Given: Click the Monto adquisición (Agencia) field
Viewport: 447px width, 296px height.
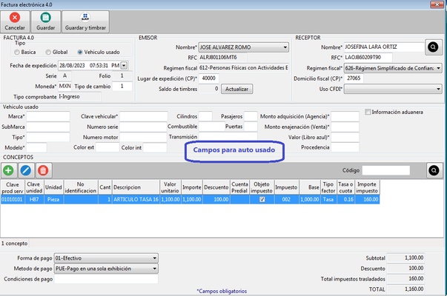Looking at the screenshot, I should (x=345, y=116).
